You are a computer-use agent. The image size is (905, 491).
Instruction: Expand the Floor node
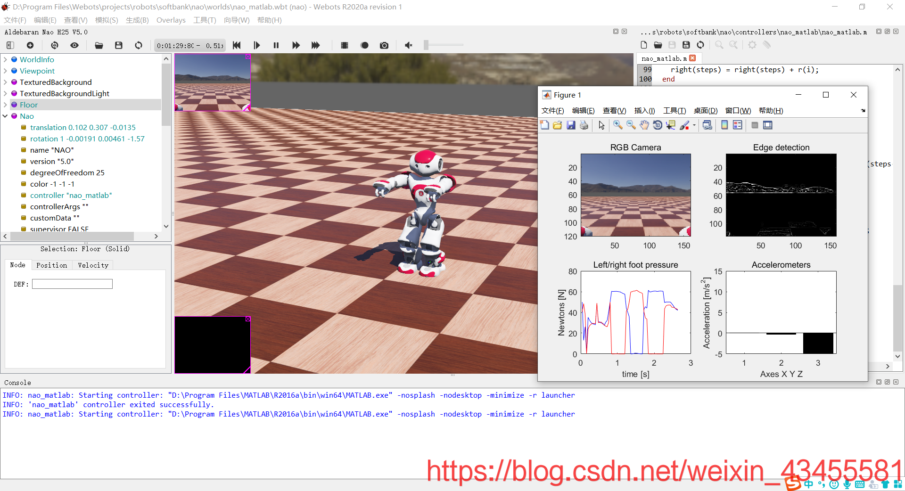click(5, 105)
